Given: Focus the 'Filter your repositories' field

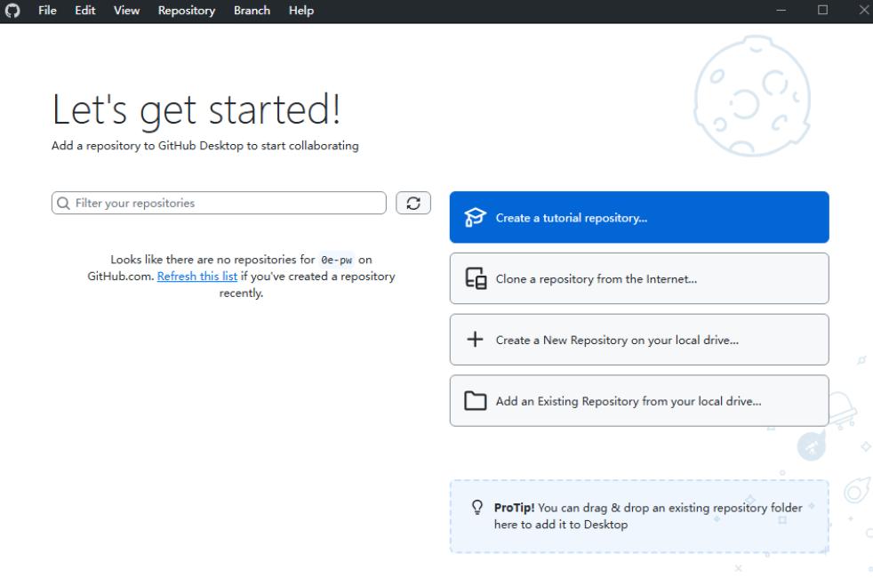Looking at the screenshot, I should coord(227,204).
